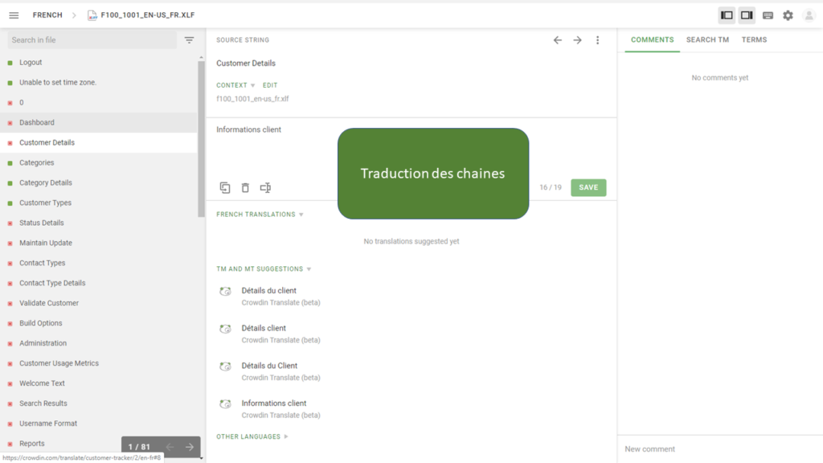The height and width of the screenshot is (463, 823).
Task: Switch to the Search TM tab
Action: click(707, 40)
